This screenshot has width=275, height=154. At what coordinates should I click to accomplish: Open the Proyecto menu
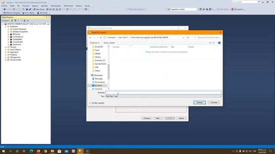pyautogui.click(x=26, y=6)
